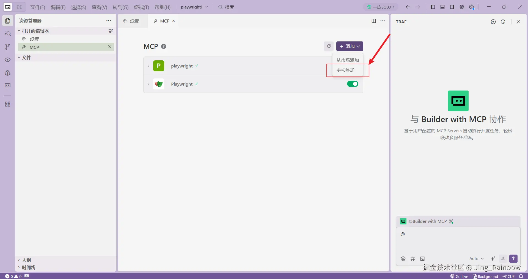Start a new chat in TRAE panel
Image resolution: width=528 pixels, height=279 pixels.
point(493,22)
